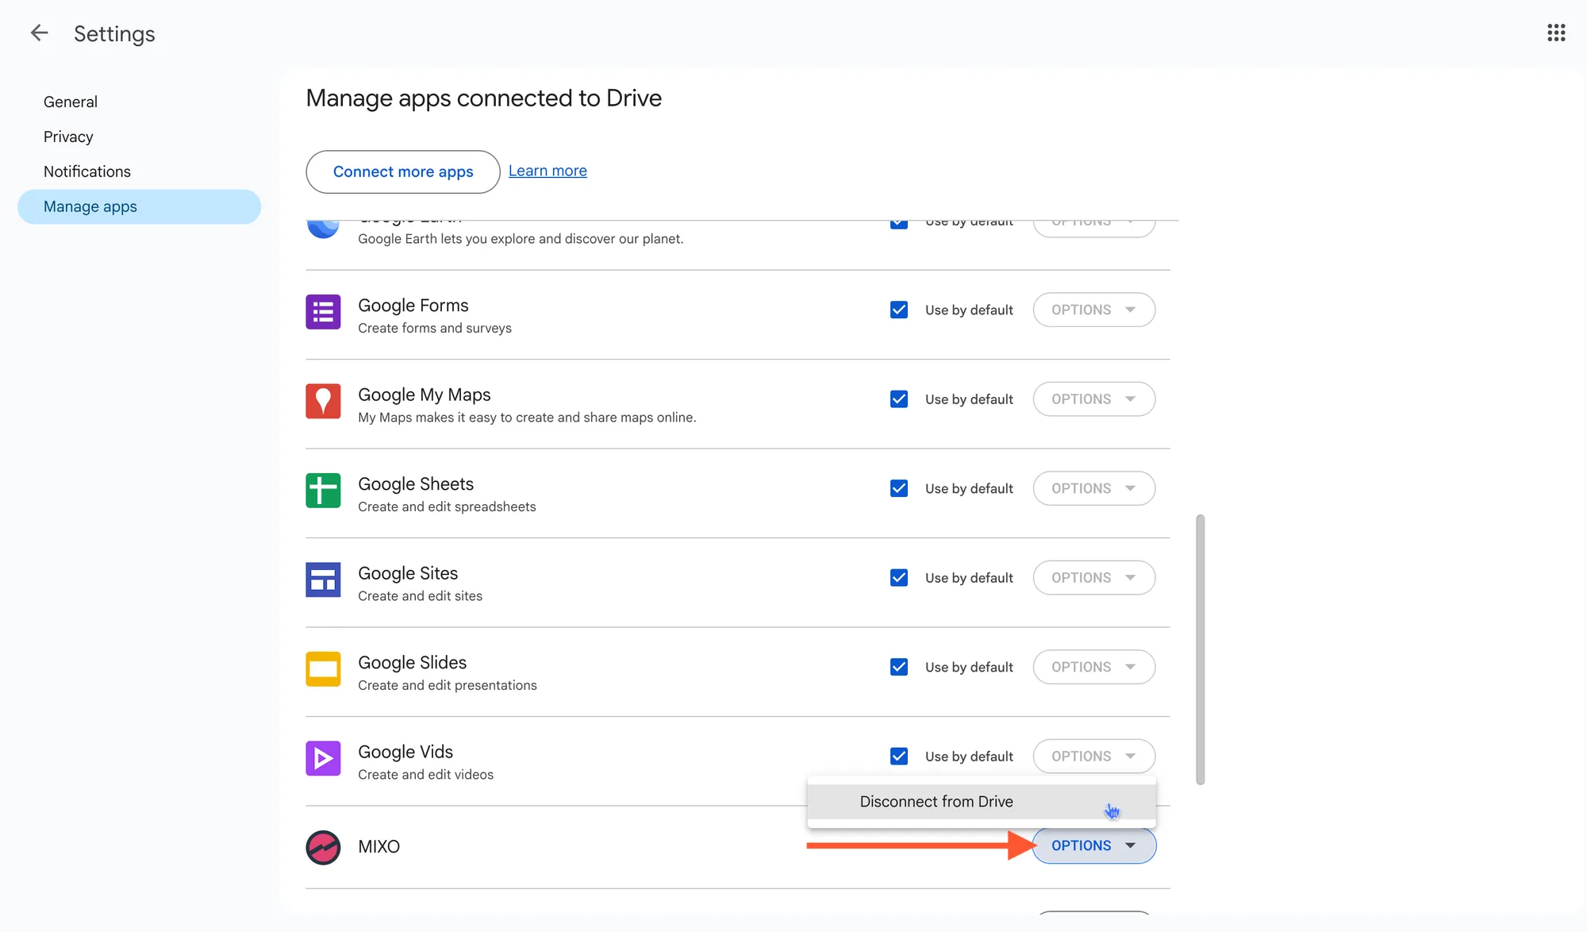Click the Google Forms purple icon
The height and width of the screenshot is (932, 1587).
point(323,312)
